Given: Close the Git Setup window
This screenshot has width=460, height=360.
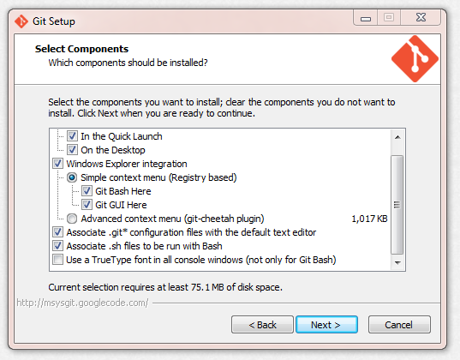Looking at the screenshot, I should 421,18.
